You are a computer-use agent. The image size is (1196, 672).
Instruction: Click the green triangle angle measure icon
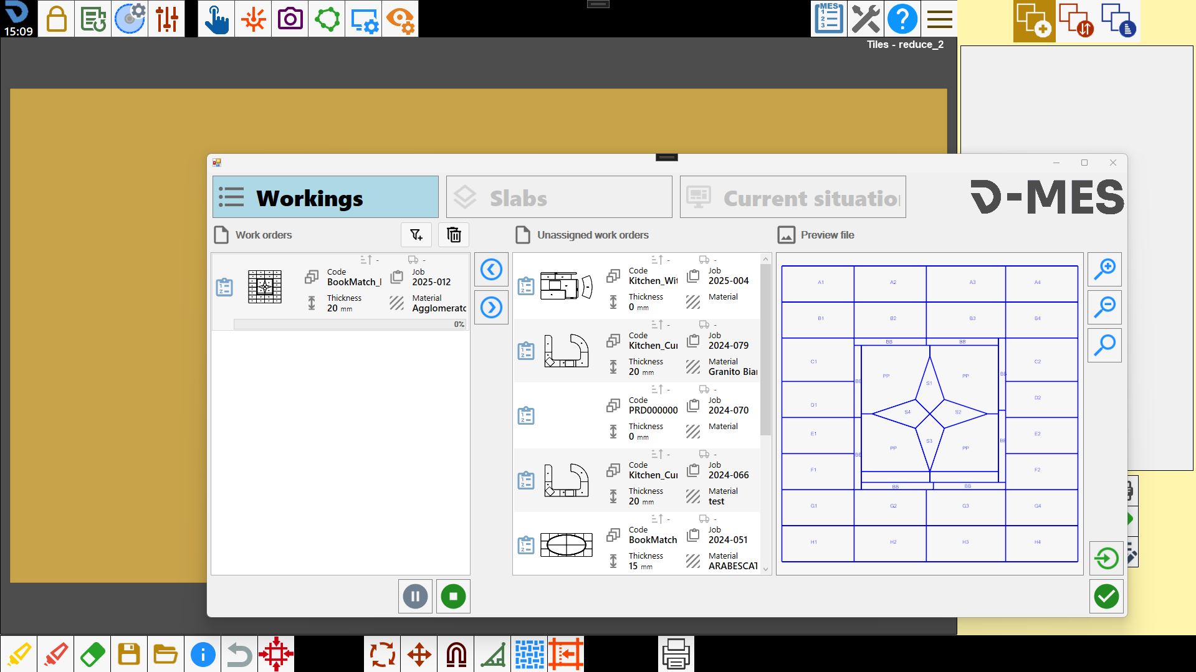pyautogui.click(x=492, y=654)
